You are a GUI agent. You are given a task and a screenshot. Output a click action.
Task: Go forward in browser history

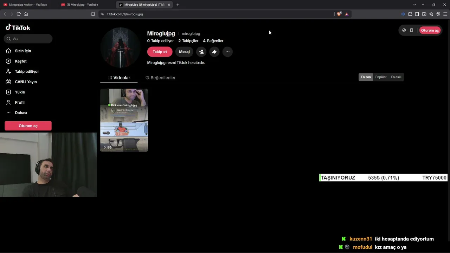pos(12,14)
